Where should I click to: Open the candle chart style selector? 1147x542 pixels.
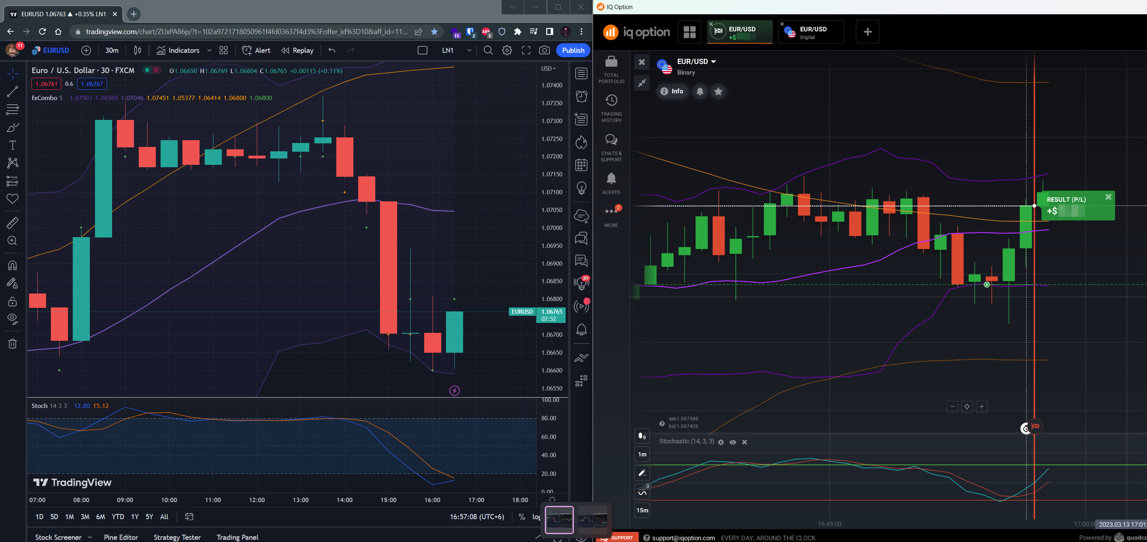(x=137, y=50)
